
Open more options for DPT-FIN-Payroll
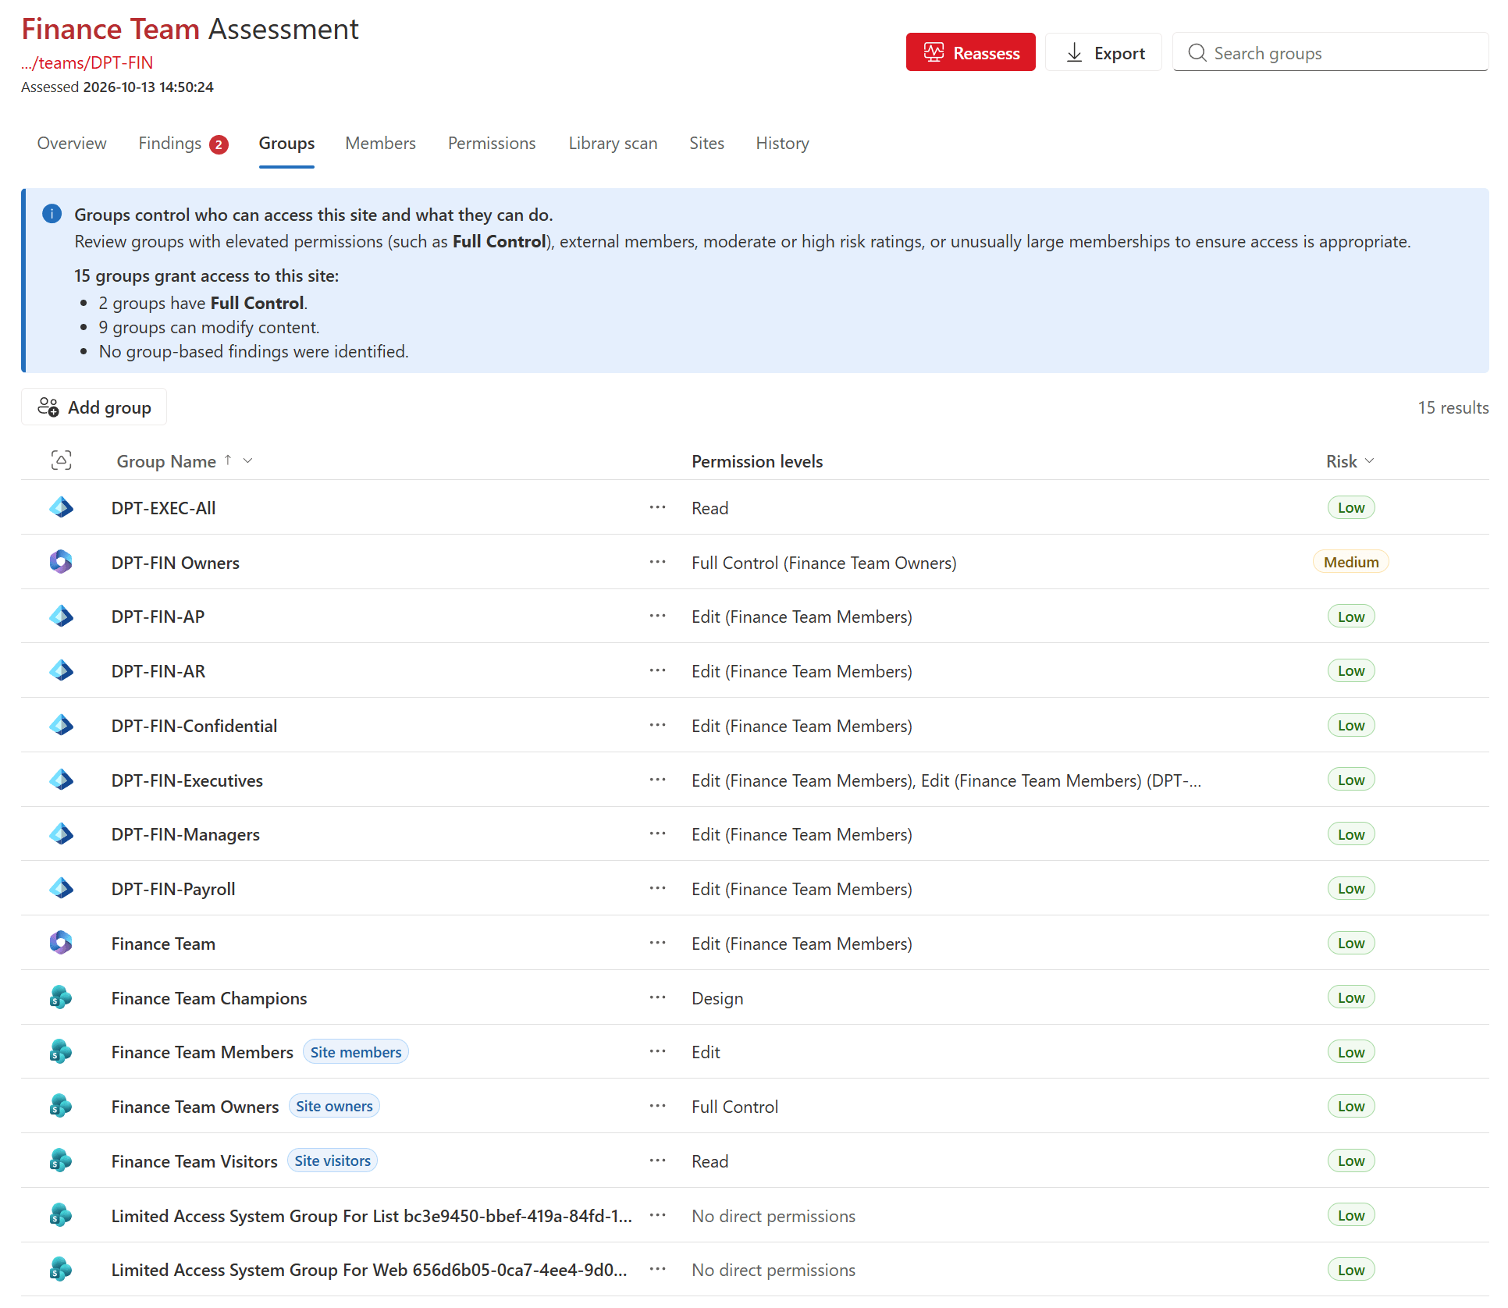(658, 888)
